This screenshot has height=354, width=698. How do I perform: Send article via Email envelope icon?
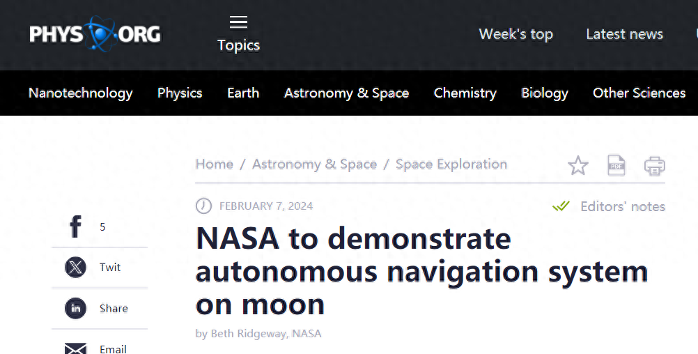76,348
